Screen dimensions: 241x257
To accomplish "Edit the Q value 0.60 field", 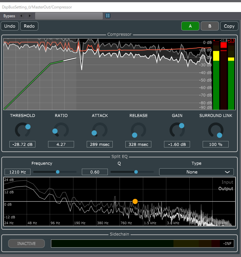I will click(95, 172).
